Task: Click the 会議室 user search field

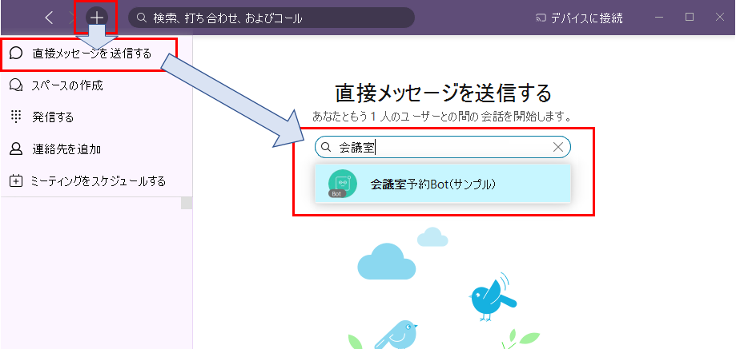Action: (443, 148)
